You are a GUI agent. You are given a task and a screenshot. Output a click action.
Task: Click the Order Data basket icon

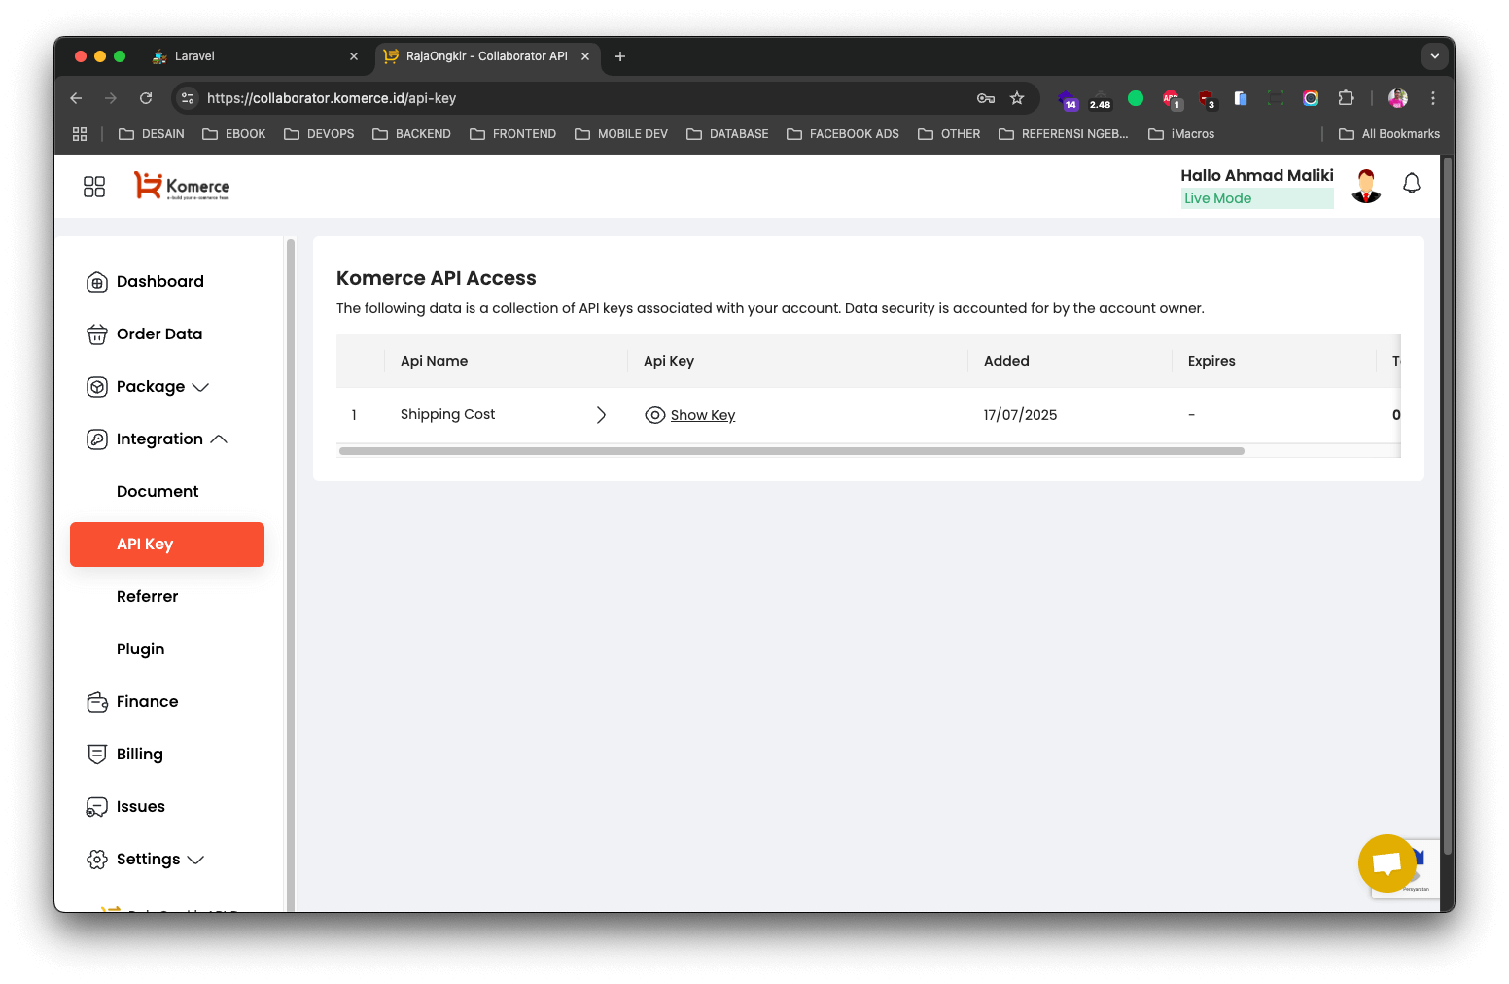(97, 334)
